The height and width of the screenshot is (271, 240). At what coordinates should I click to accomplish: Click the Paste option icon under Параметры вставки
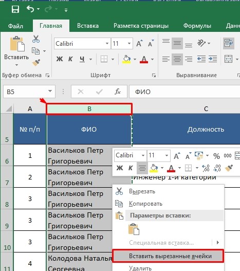134,229
